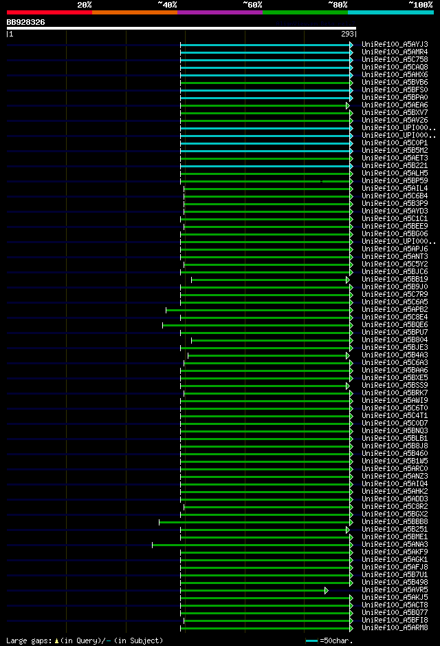Open hit UniRef100_A5AYD3
Image resolution: width=440 pixels, height=646 pixels.
pyautogui.click(x=395, y=211)
